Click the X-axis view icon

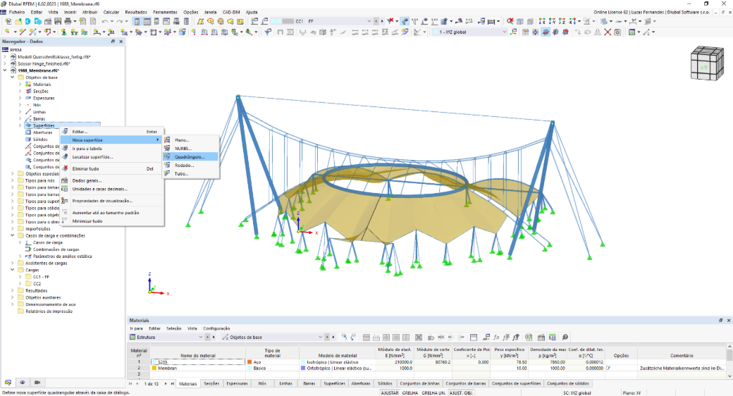click(542, 21)
